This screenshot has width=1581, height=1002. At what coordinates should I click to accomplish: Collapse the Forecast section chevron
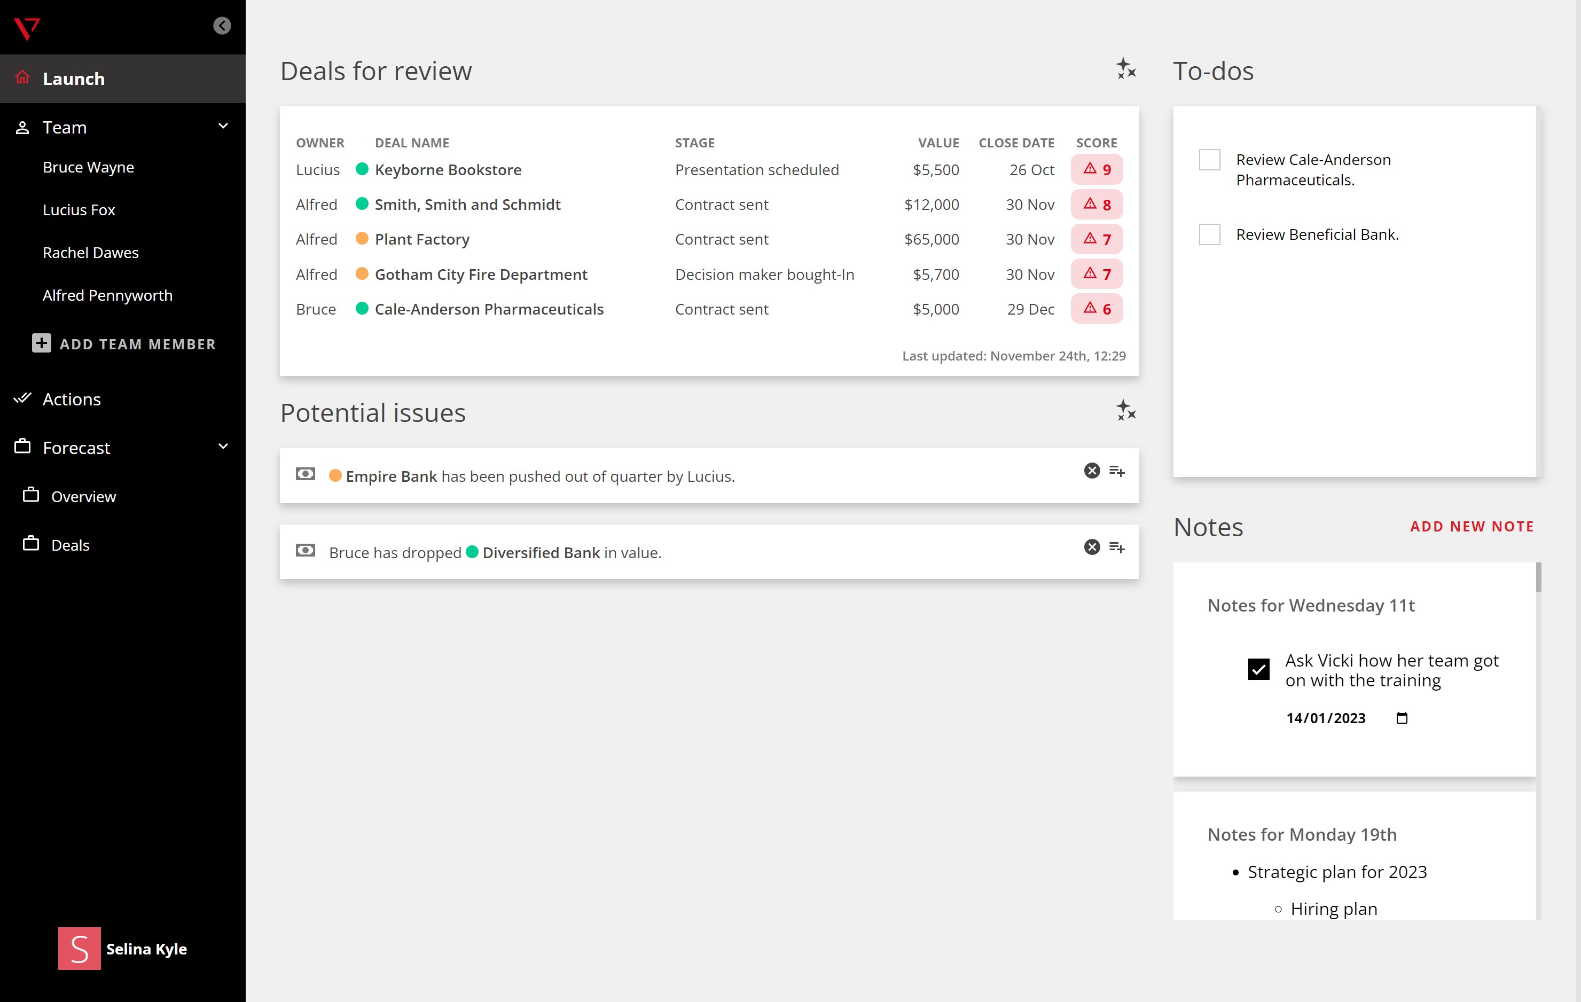tap(223, 447)
